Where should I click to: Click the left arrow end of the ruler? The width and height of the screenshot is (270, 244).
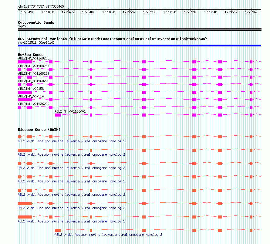[x=19, y=10]
